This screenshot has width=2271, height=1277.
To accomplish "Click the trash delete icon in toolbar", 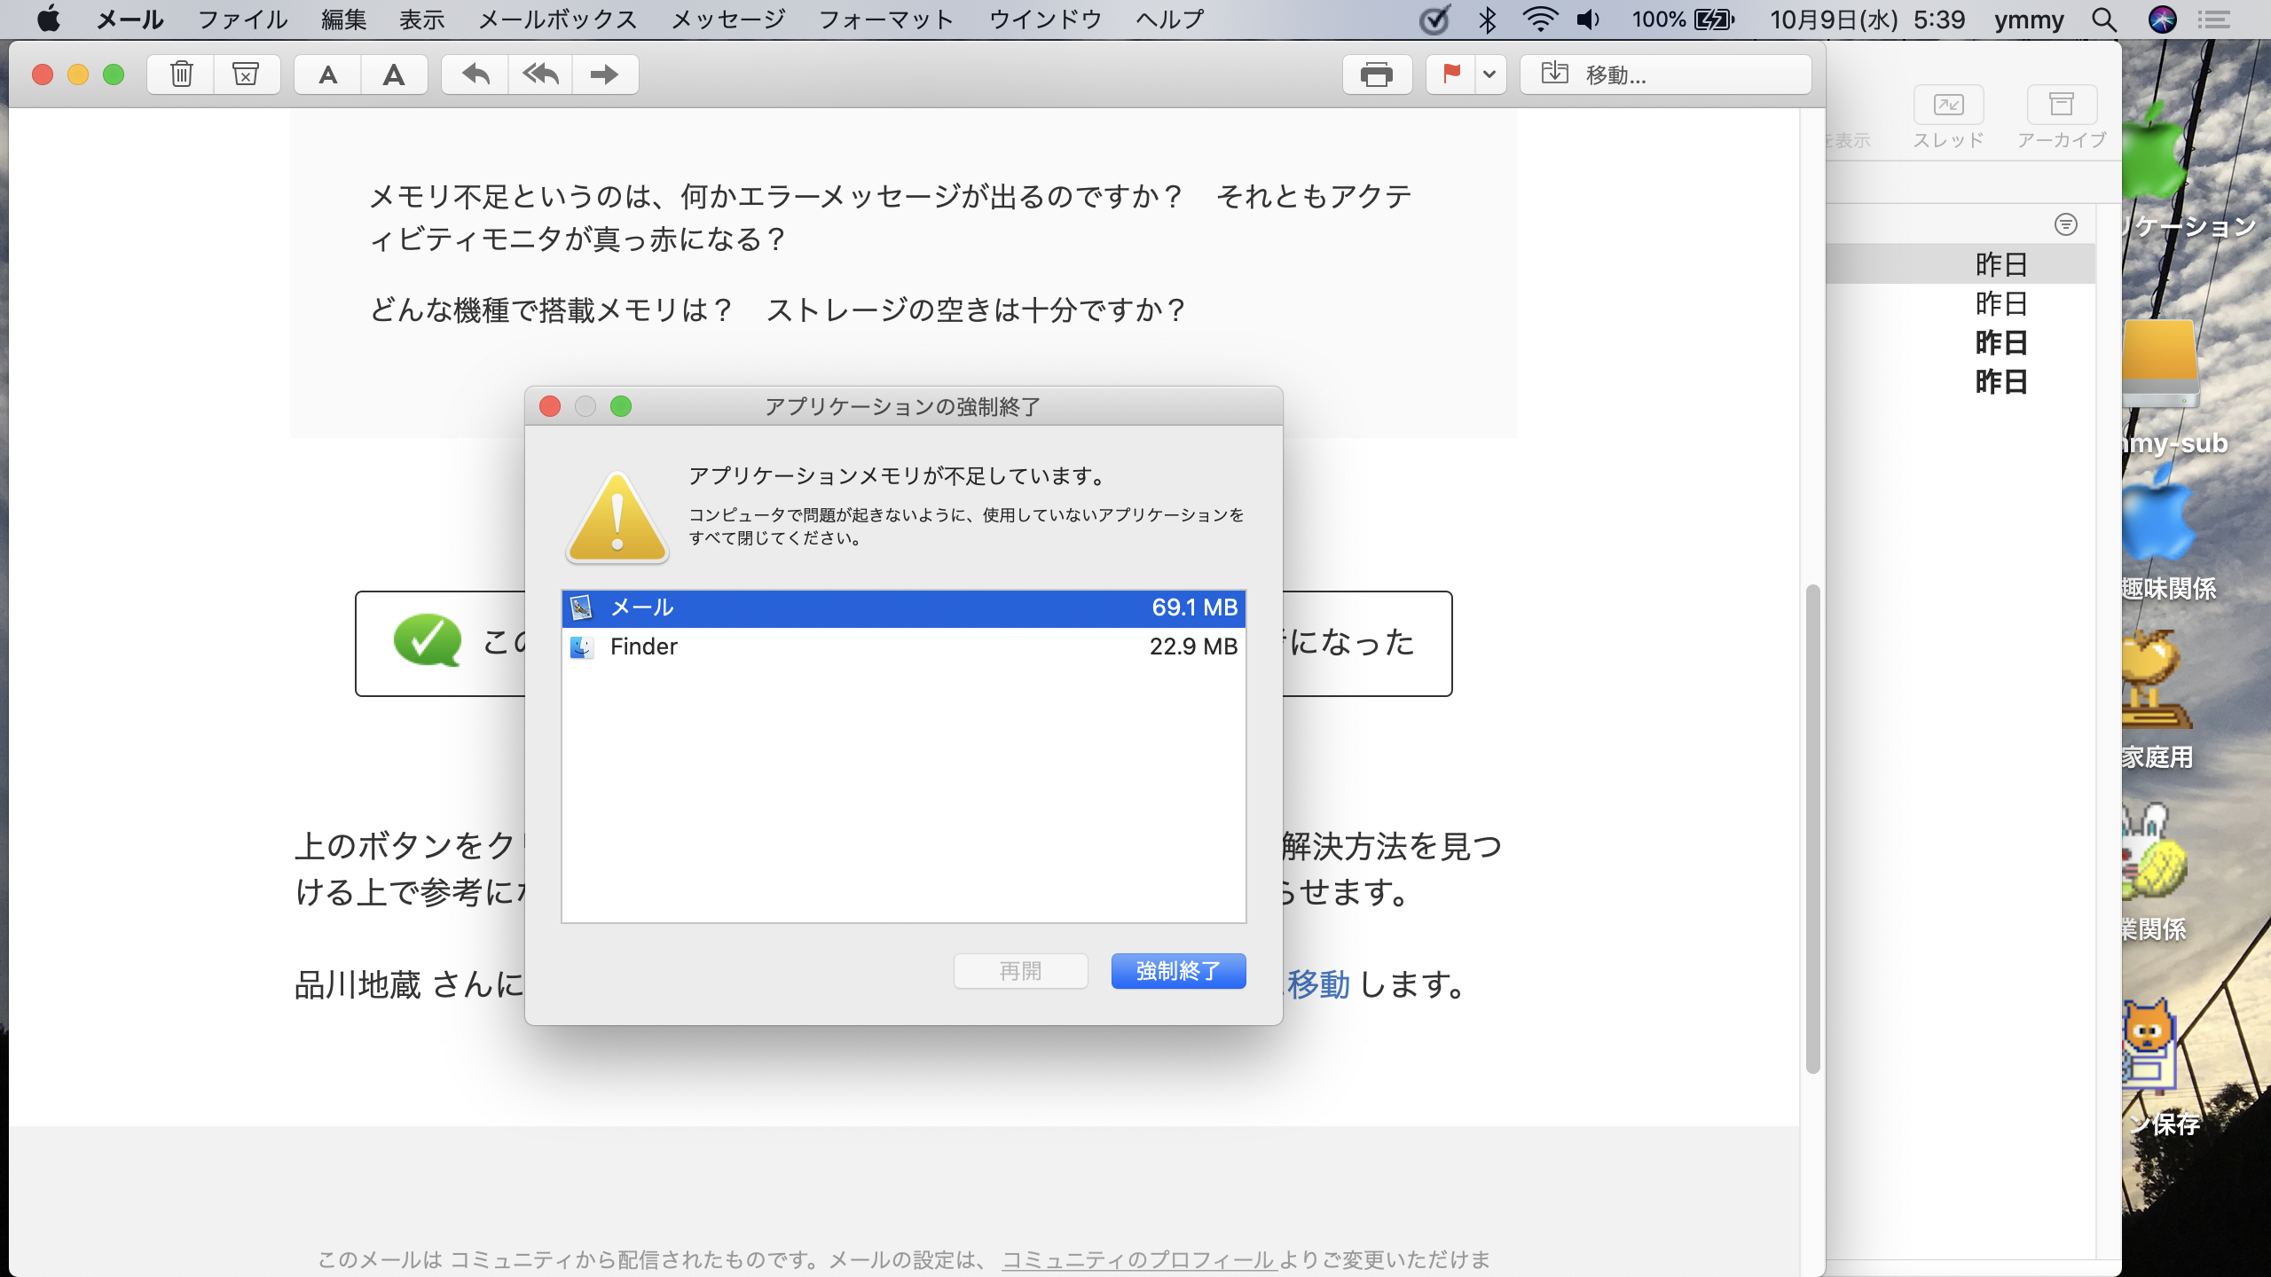I will click(x=181, y=74).
